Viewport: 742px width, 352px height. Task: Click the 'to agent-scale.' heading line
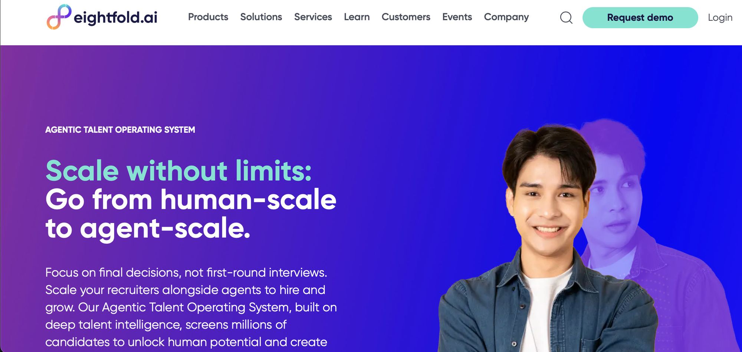click(148, 228)
